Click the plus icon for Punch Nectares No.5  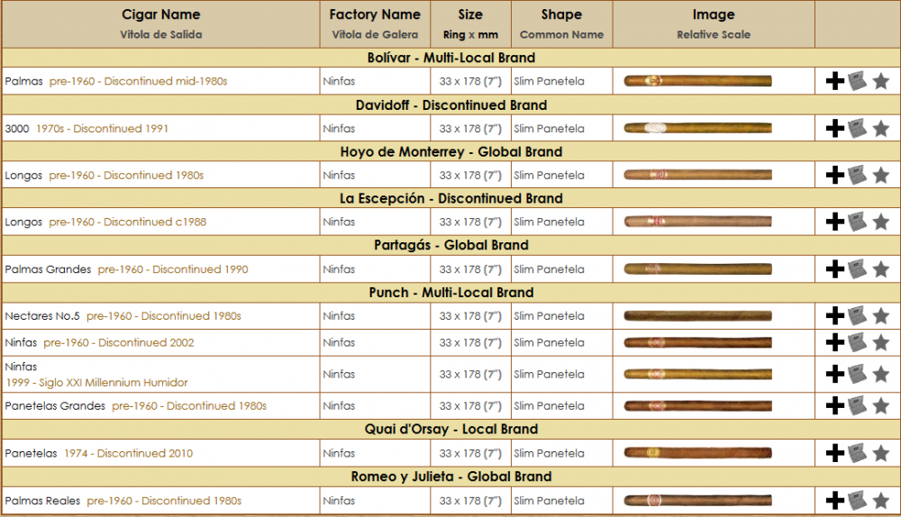[x=835, y=315]
